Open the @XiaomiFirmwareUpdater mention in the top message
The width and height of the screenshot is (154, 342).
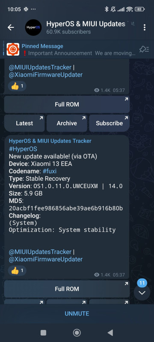46,75
